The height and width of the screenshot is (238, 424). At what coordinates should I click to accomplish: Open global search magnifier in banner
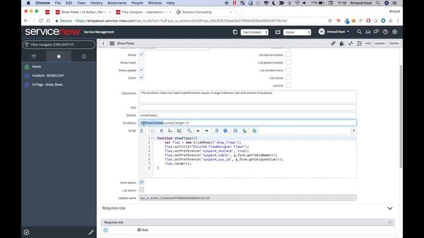click(359, 32)
